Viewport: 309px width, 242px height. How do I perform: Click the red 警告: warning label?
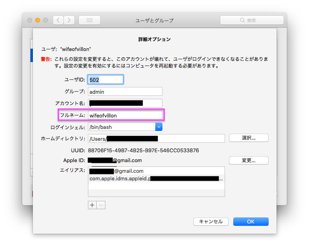click(x=46, y=59)
